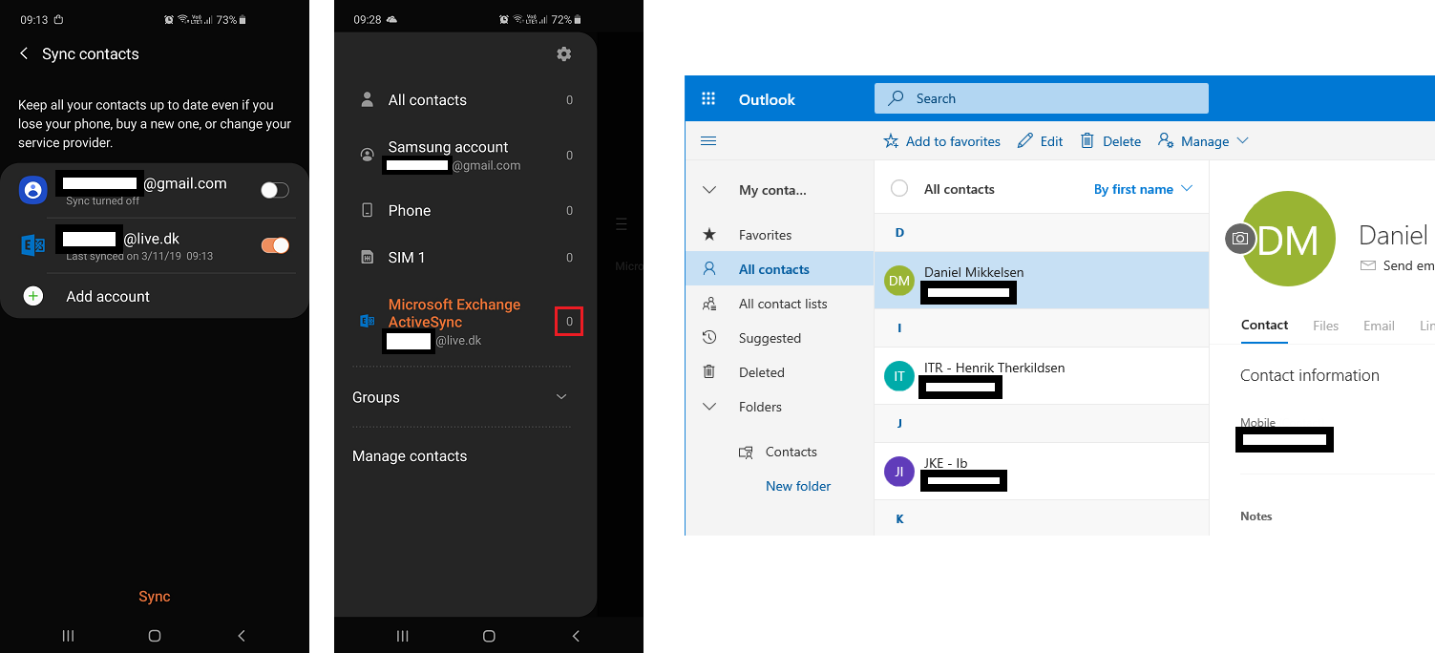Tap the Exchange icon beside live.dk sync row
Image resolution: width=1435 pixels, height=653 pixels.
pyautogui.click(x=33, y=245)
